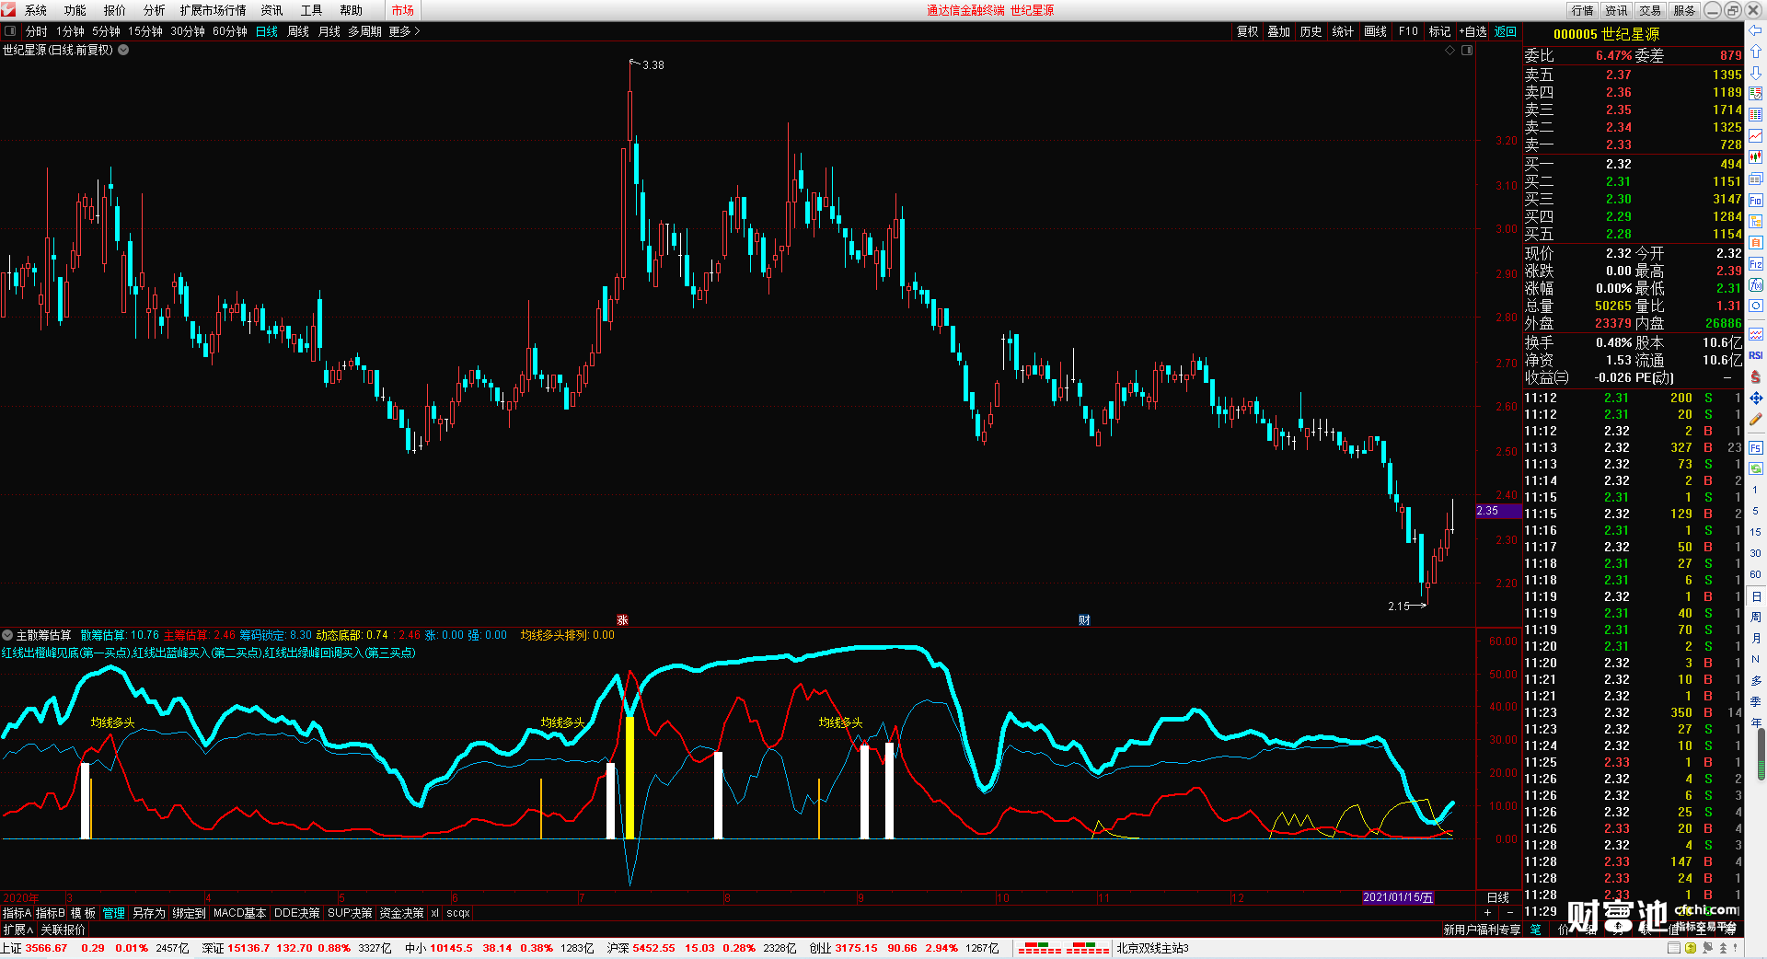This screenshot has height=959, width=1767.
Task: Zoom out chart with the − button
Action: [1509, 912]
